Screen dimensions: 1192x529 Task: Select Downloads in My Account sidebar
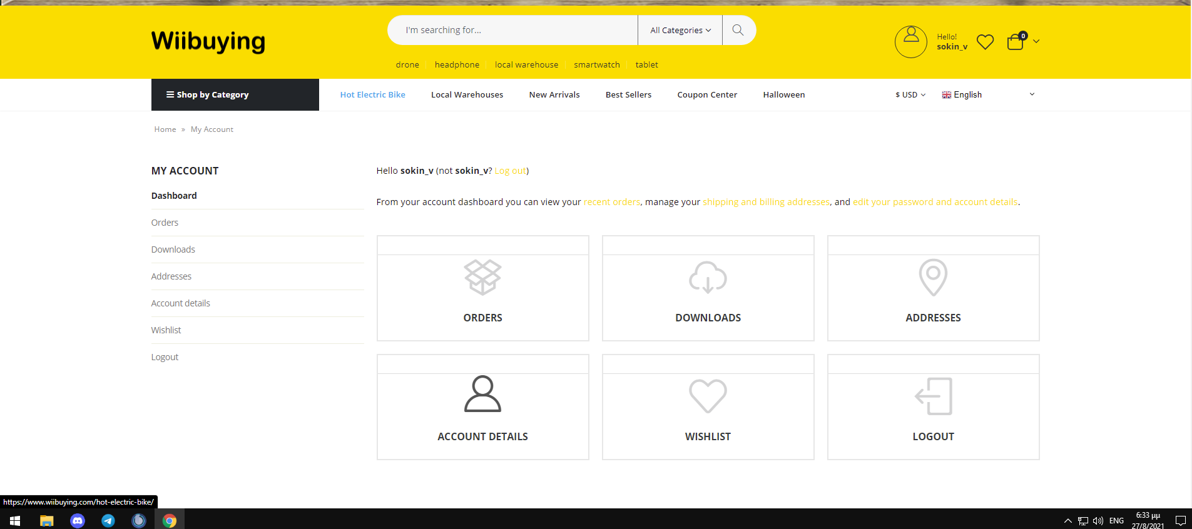click(x=173, y=249)
